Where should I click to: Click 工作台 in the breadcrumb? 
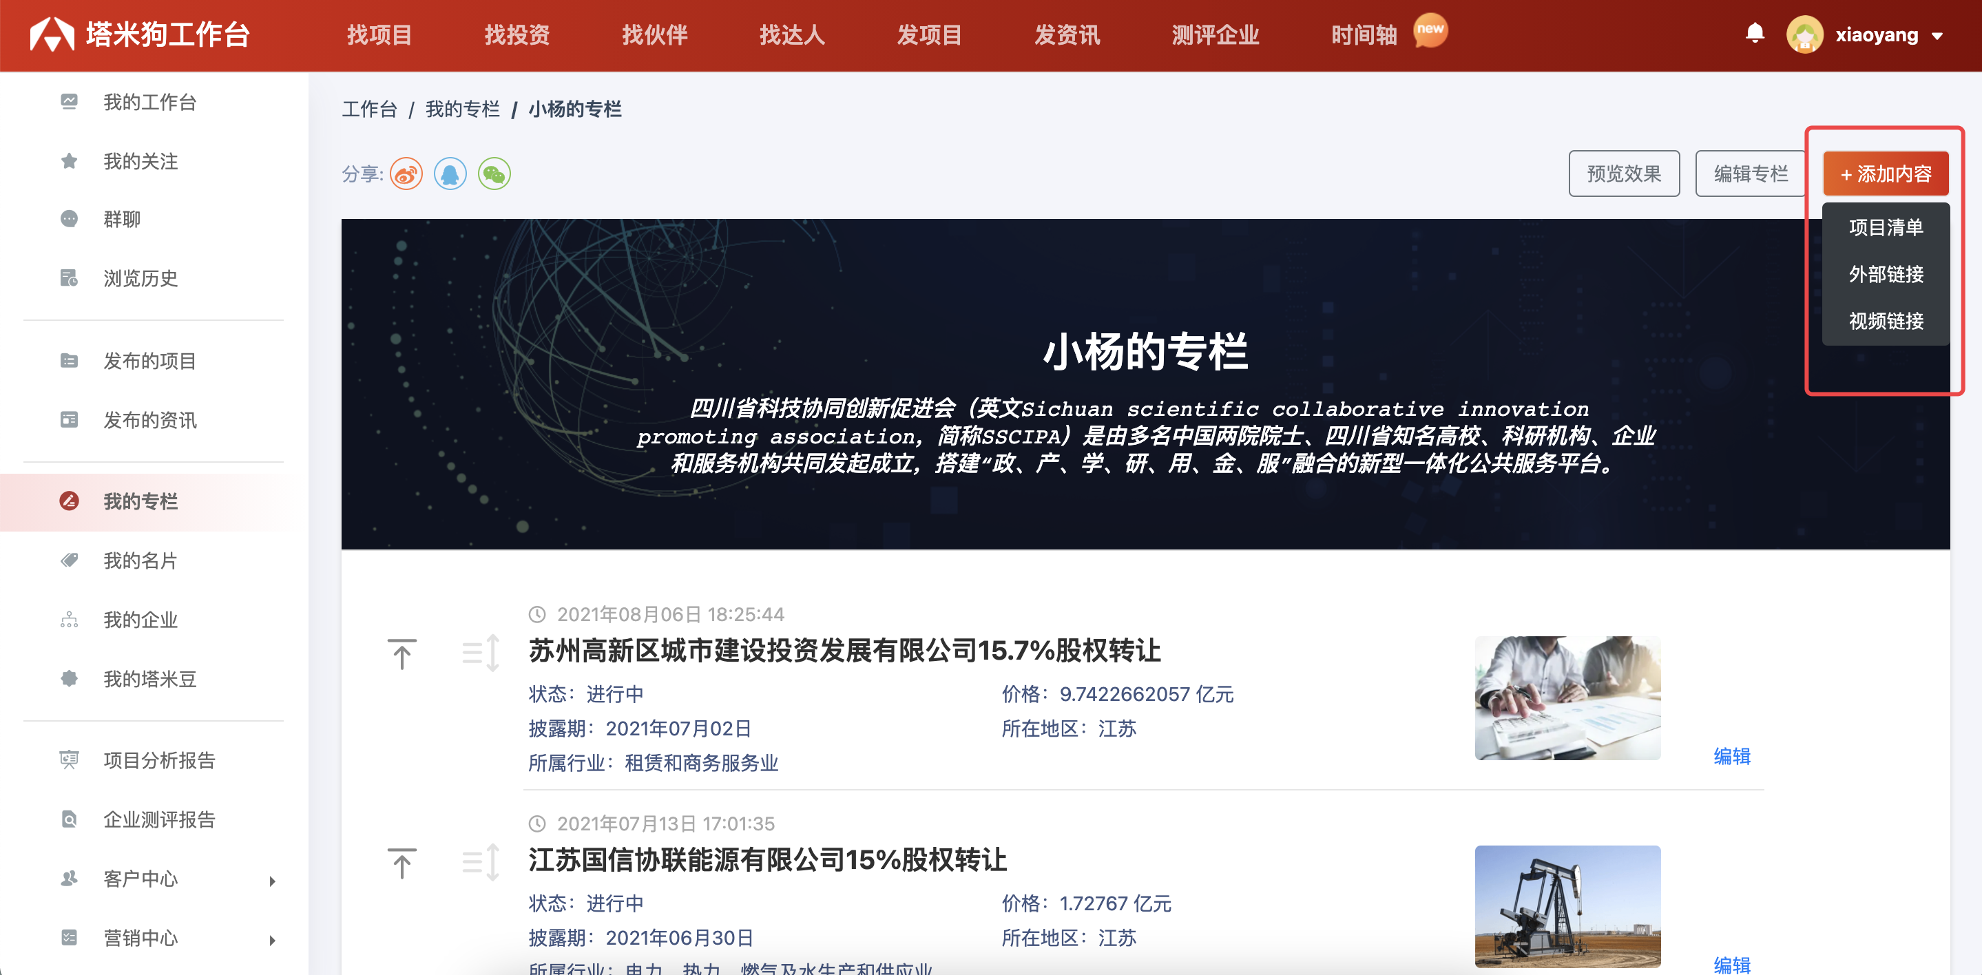pyautogui.click(x=369, y=109)
